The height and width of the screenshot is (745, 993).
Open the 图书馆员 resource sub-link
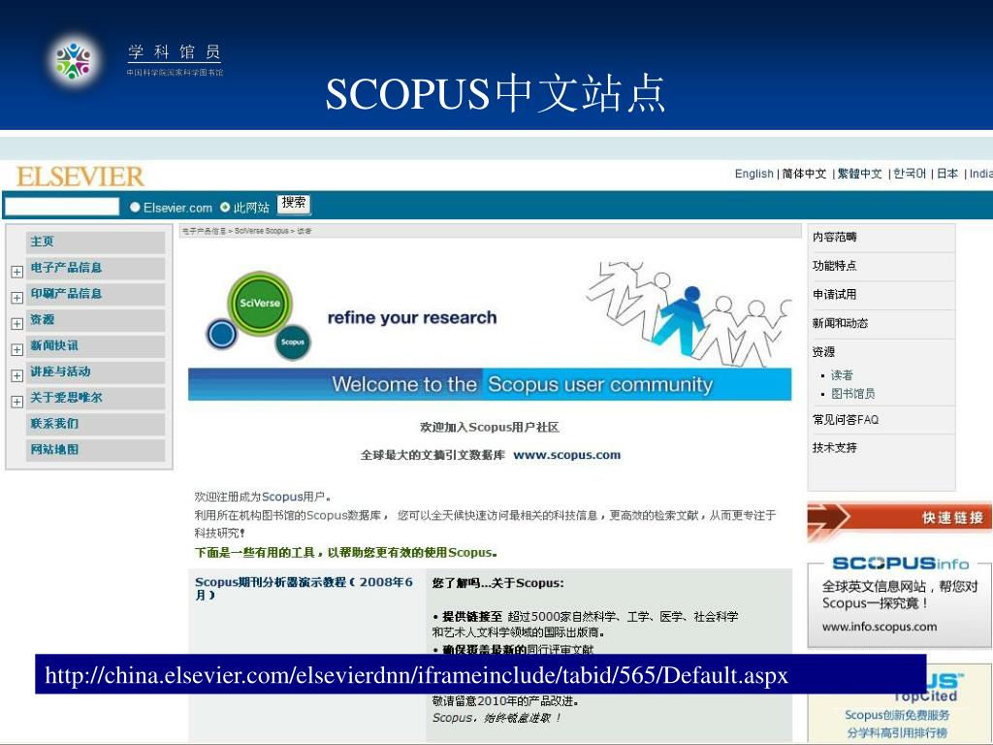click(853, 394)
